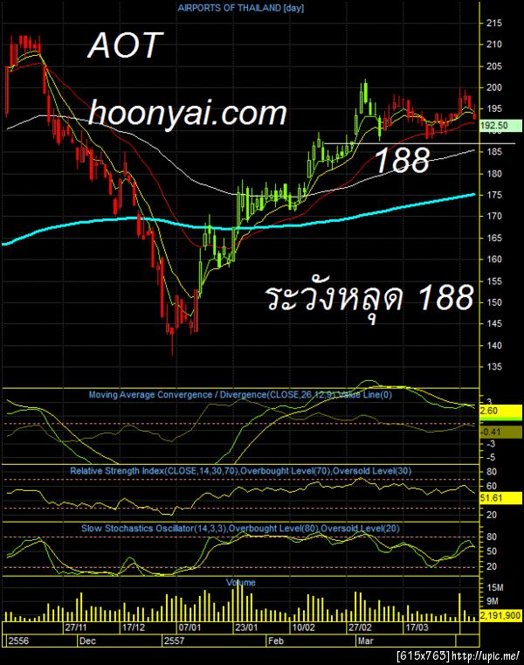Click the 135 price axis label
Viewport: 524px width, 665px height.
pyautogui.click(x=494, y=367)
